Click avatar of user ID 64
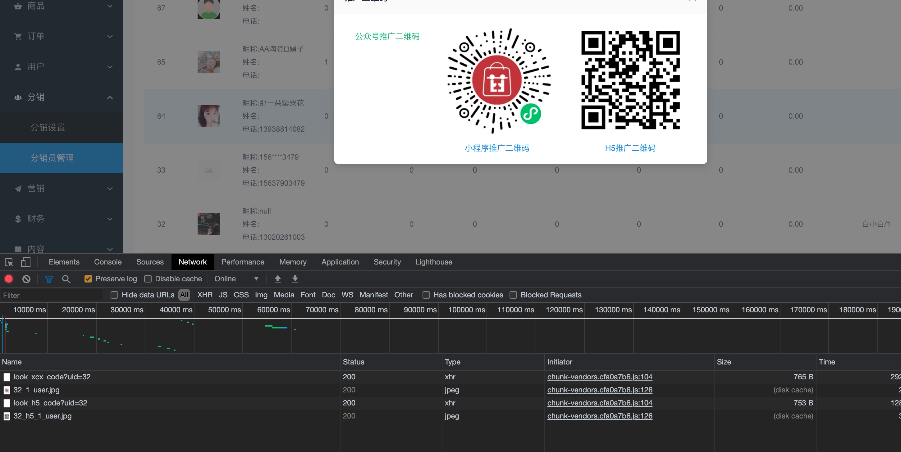The height and width of the screenshot is (452, 901). coord(208,116)
